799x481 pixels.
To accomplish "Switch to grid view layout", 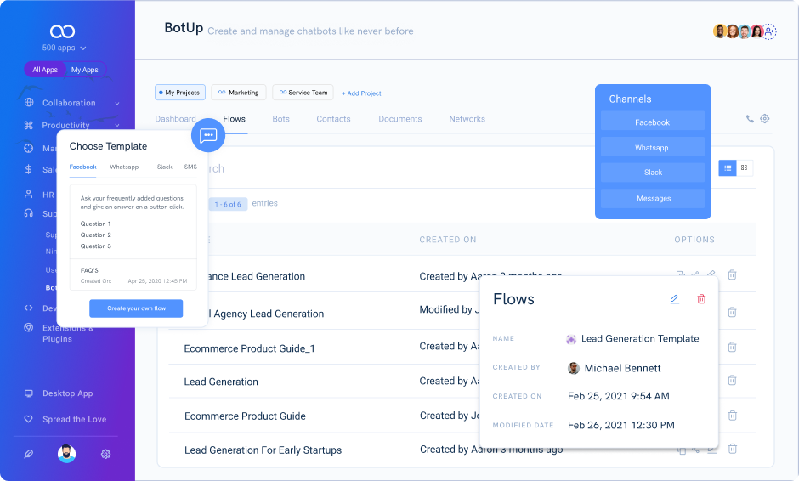I will [x=745, y=168].
